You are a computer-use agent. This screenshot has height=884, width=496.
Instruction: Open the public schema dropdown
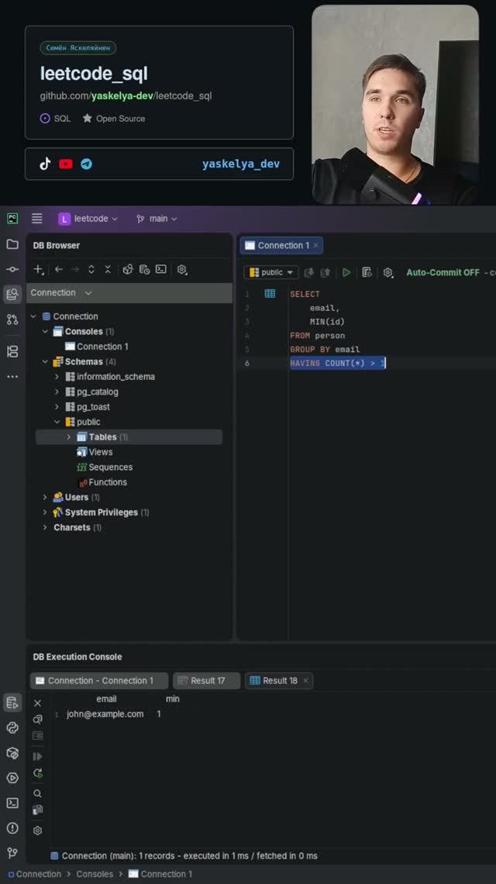271,272
